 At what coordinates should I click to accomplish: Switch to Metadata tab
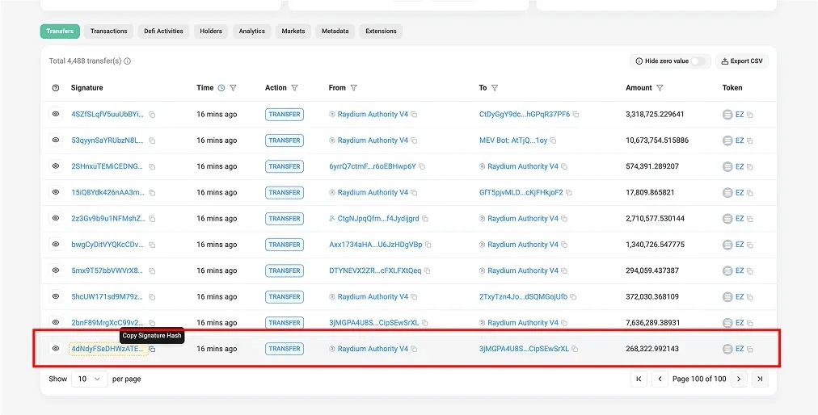[x=335, y=31]
